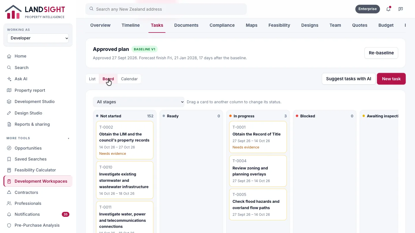This screenshot has height=233, width=415.
Task: Open the notifications bell icon
Action: [388, 9]
